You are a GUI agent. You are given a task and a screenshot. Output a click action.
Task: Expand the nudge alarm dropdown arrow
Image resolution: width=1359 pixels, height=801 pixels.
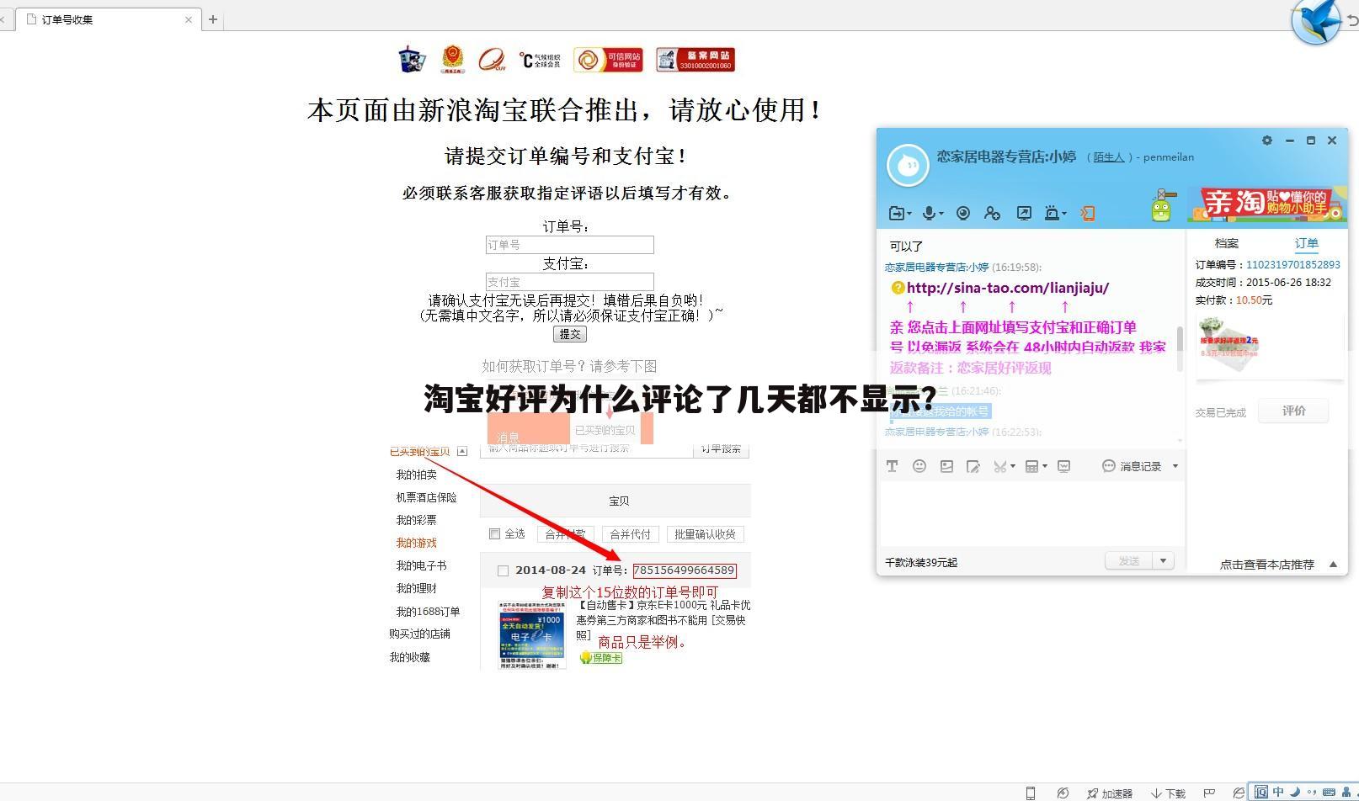pyautogui.click(x=1064, y=214)
